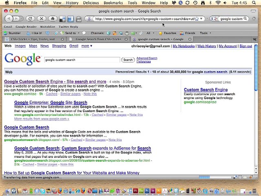Open More results from www.google.com link
The image size is (261, 196).
[x=42, y=119]
